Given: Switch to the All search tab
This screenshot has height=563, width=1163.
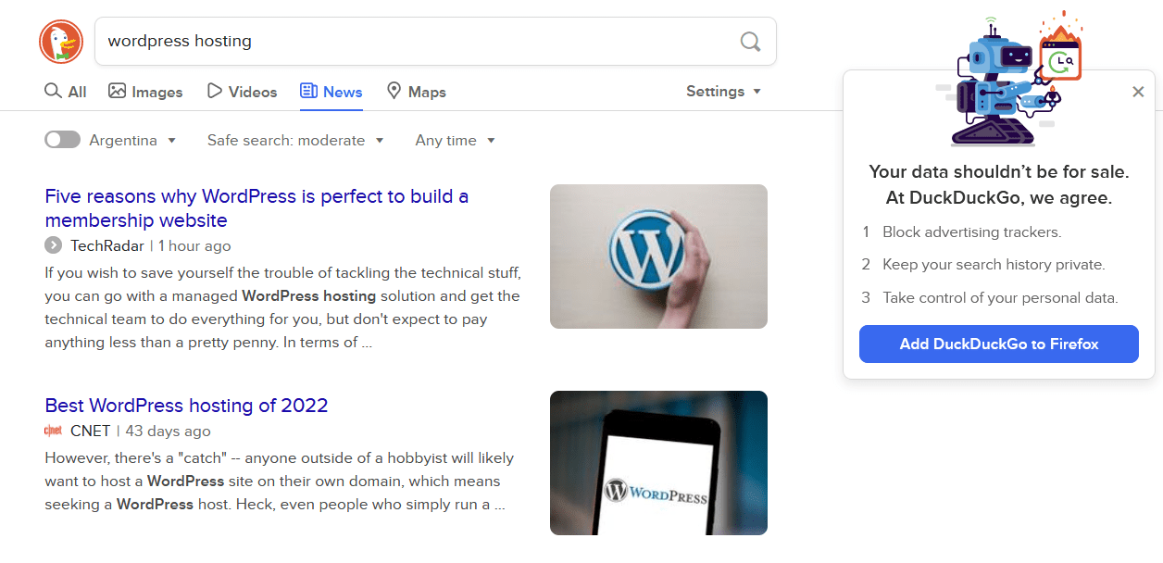Looking at the screenshot, I should coord(65,91).
